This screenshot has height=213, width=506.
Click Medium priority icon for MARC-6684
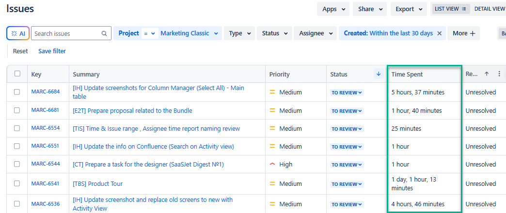272,92
